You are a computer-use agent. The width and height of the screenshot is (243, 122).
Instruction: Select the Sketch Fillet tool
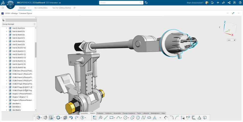pyautogui.click(x=171, y=118)
